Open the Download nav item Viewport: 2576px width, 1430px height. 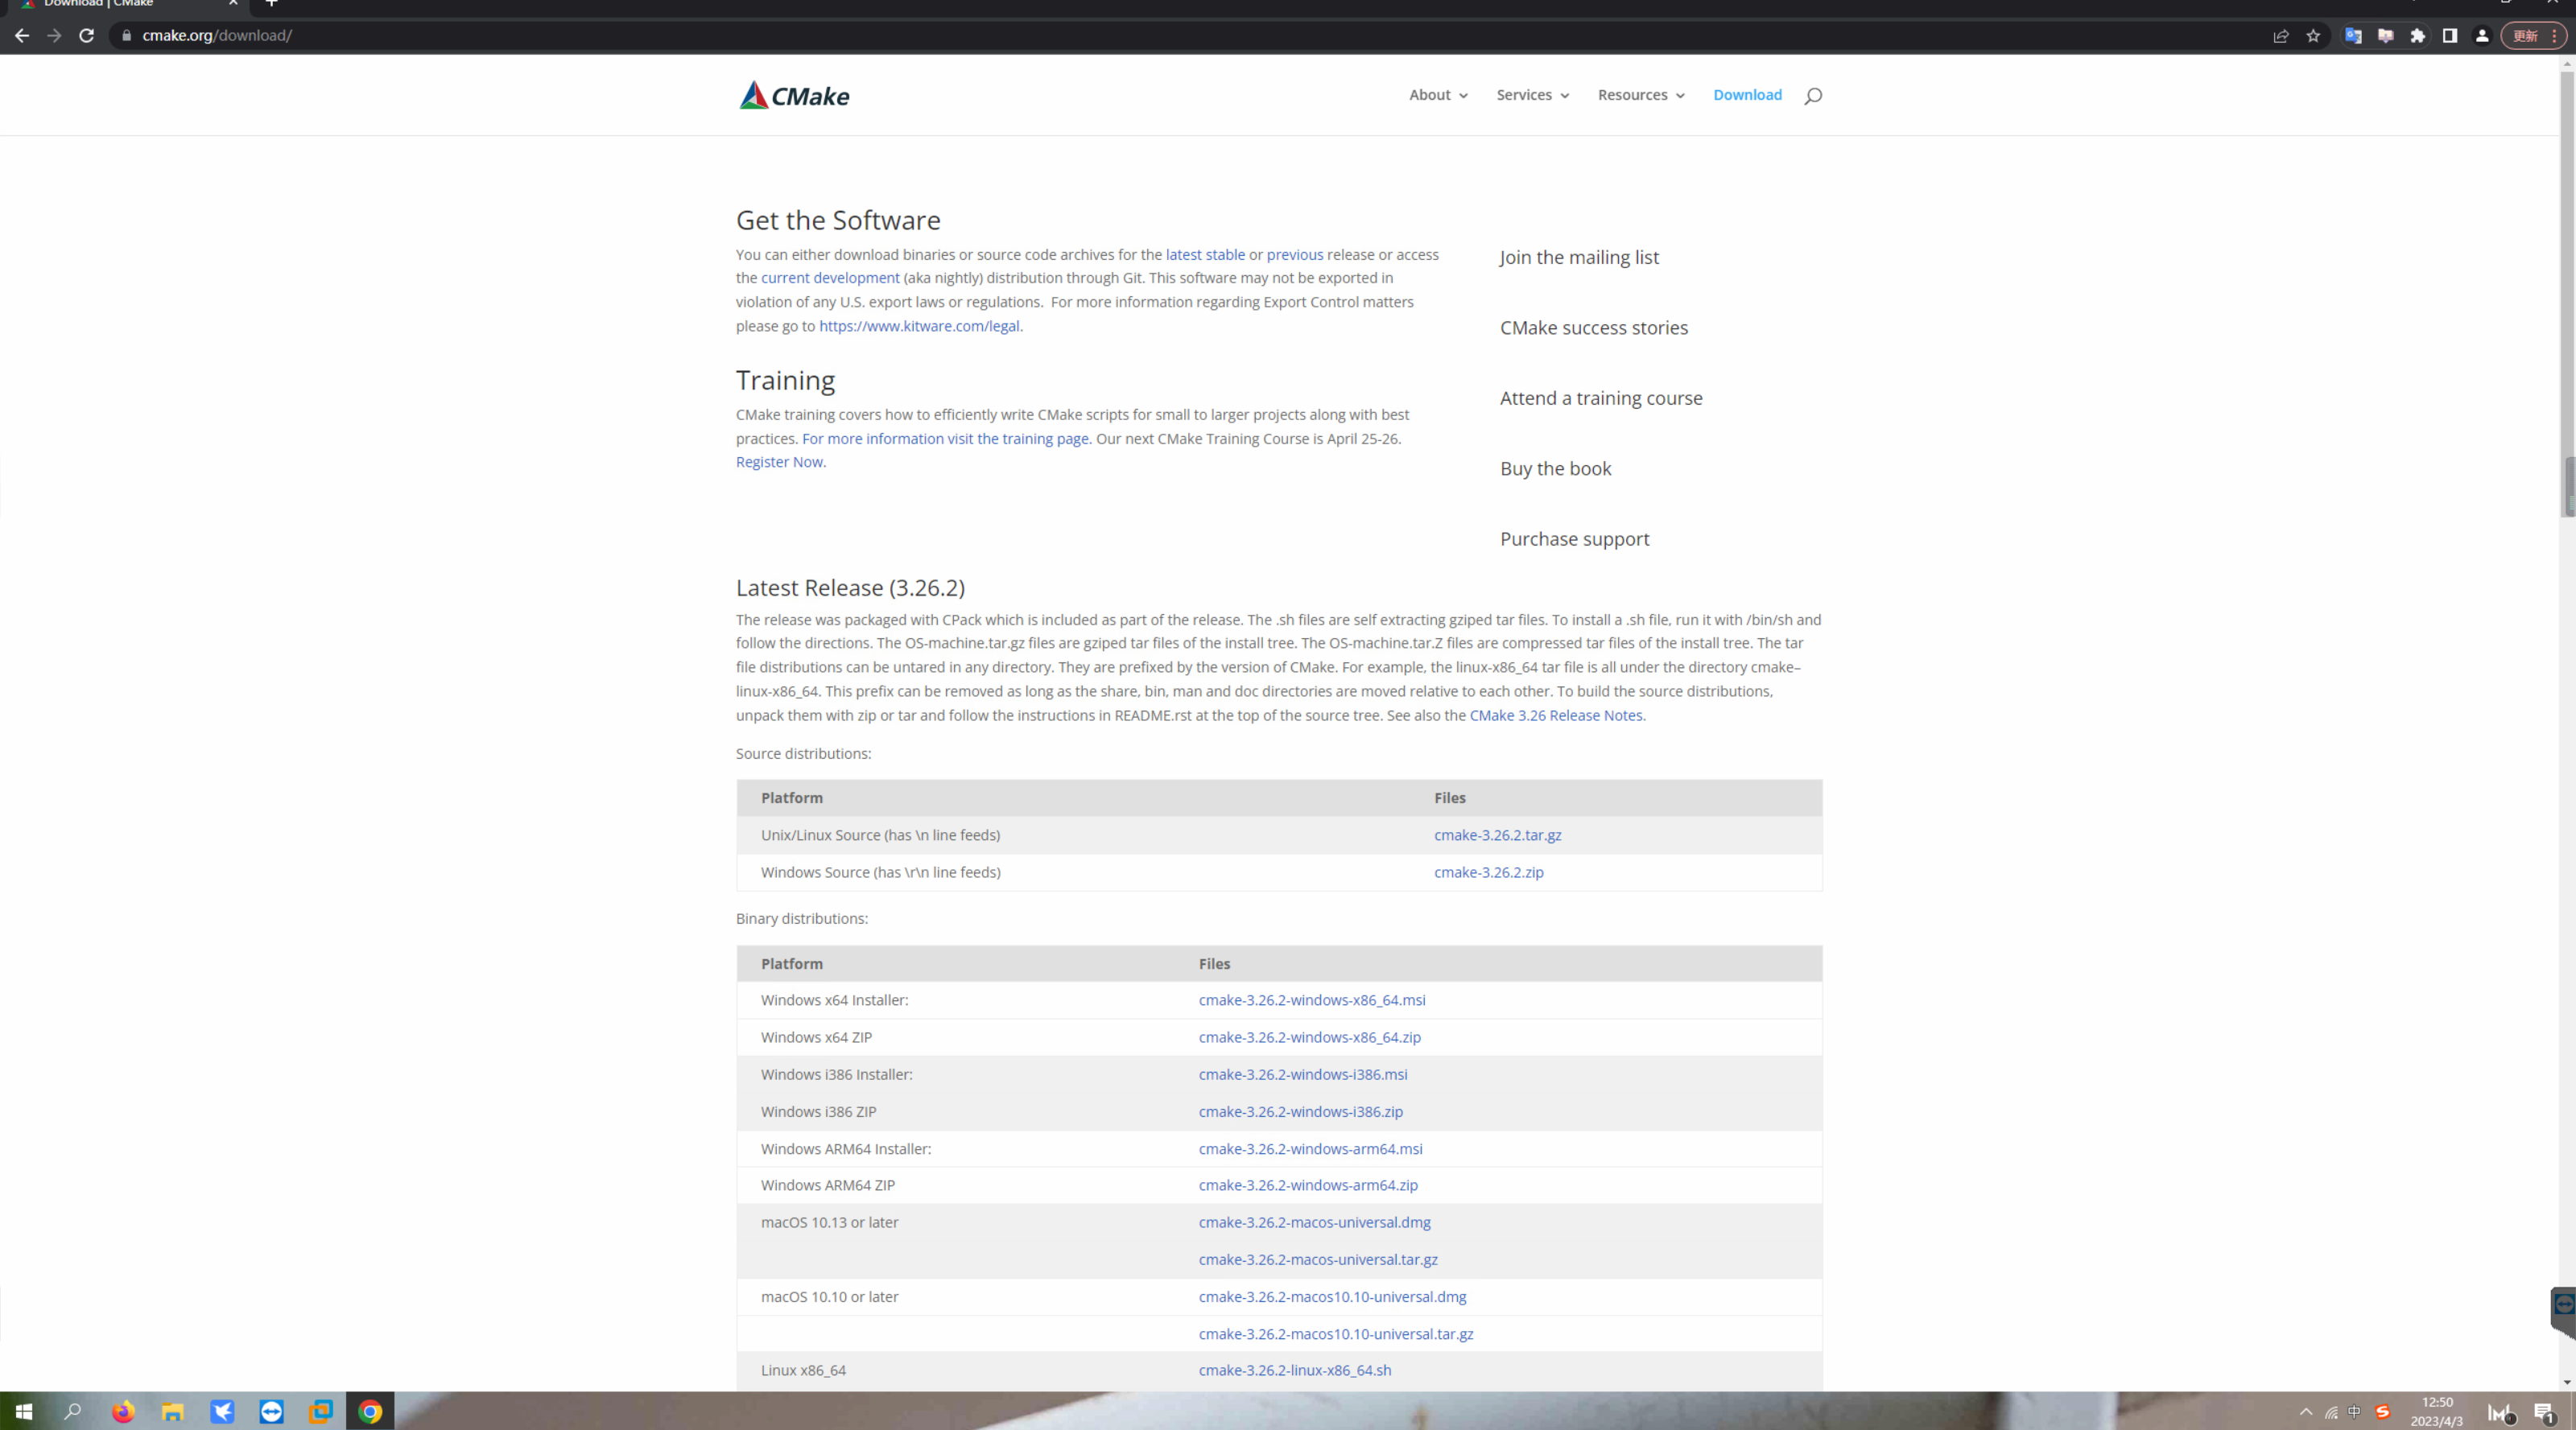point(1747,95)
